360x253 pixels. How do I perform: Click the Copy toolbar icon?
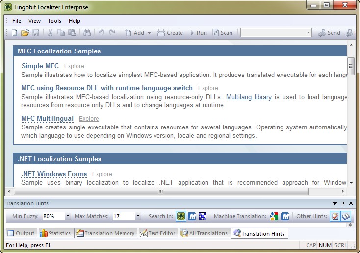(x=61, y=33)
